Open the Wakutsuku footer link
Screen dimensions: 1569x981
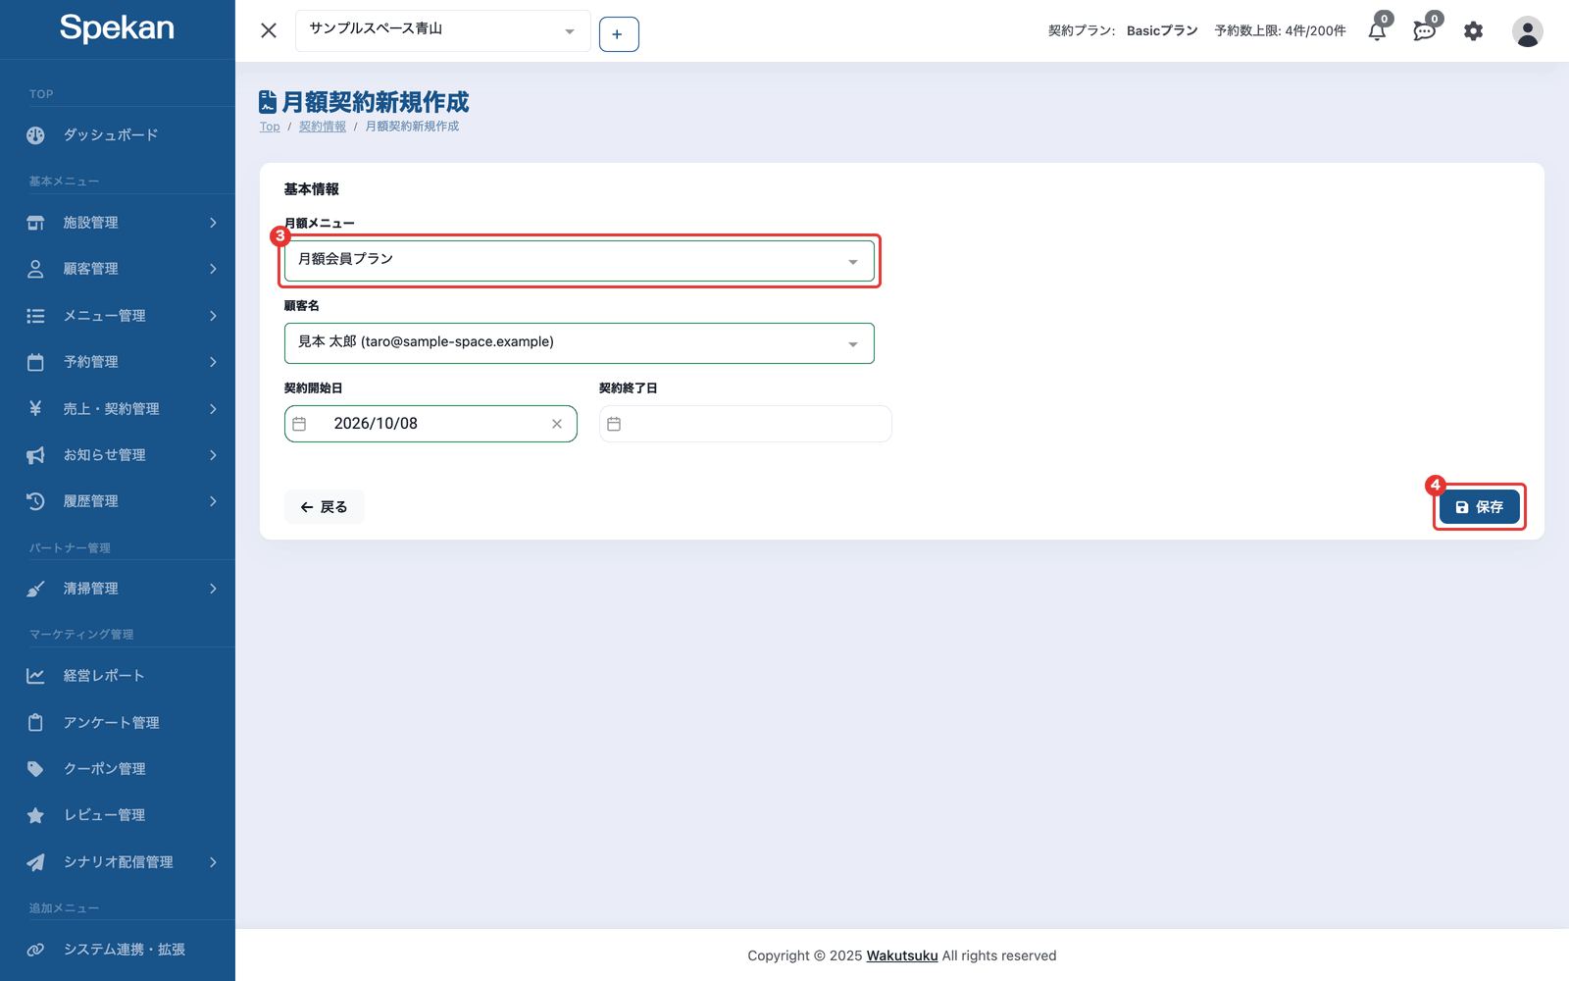tap(902, 955)
